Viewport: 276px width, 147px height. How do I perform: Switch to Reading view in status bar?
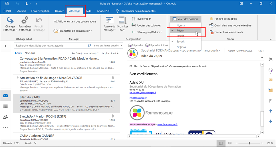(x=230, y=143)
